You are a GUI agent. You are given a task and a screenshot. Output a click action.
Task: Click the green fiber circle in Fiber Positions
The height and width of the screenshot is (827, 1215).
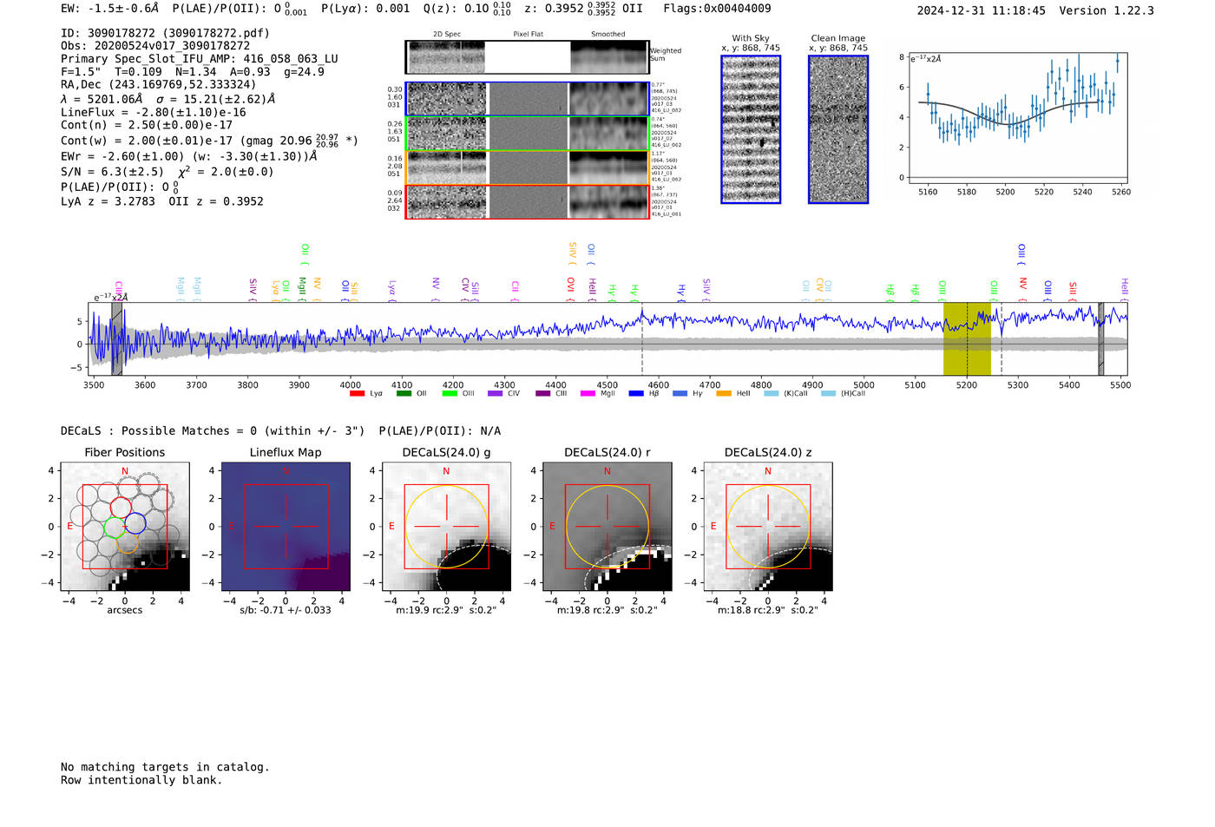coord(115,528)
